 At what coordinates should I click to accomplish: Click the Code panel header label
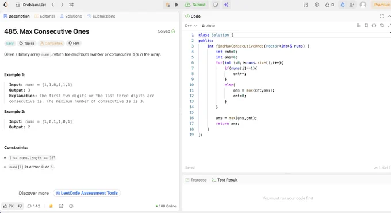coord(193,17)
